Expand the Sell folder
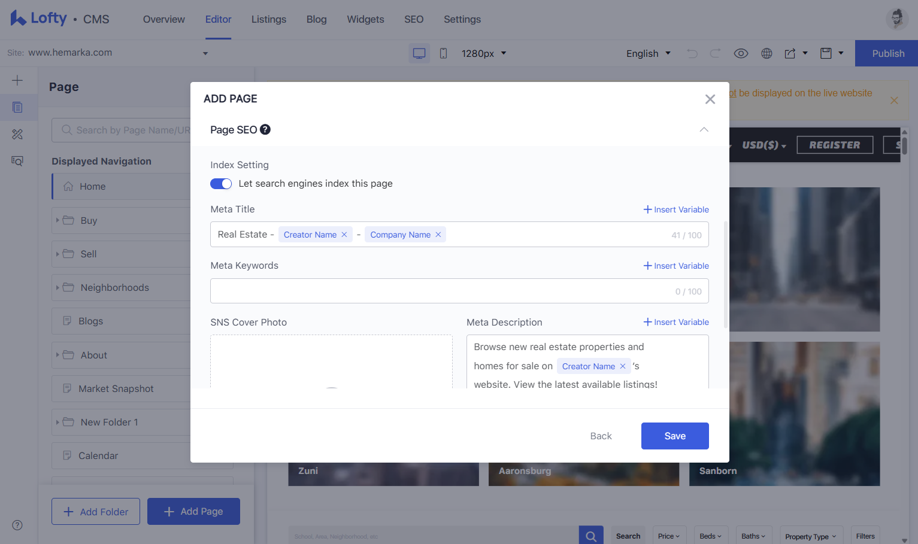The image size is (918, 544). tap(57, 254)
